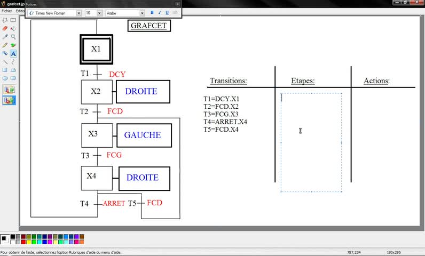Pick the bright blue color swatch
The height and width of the screenshot is (256, 425).
45,242
